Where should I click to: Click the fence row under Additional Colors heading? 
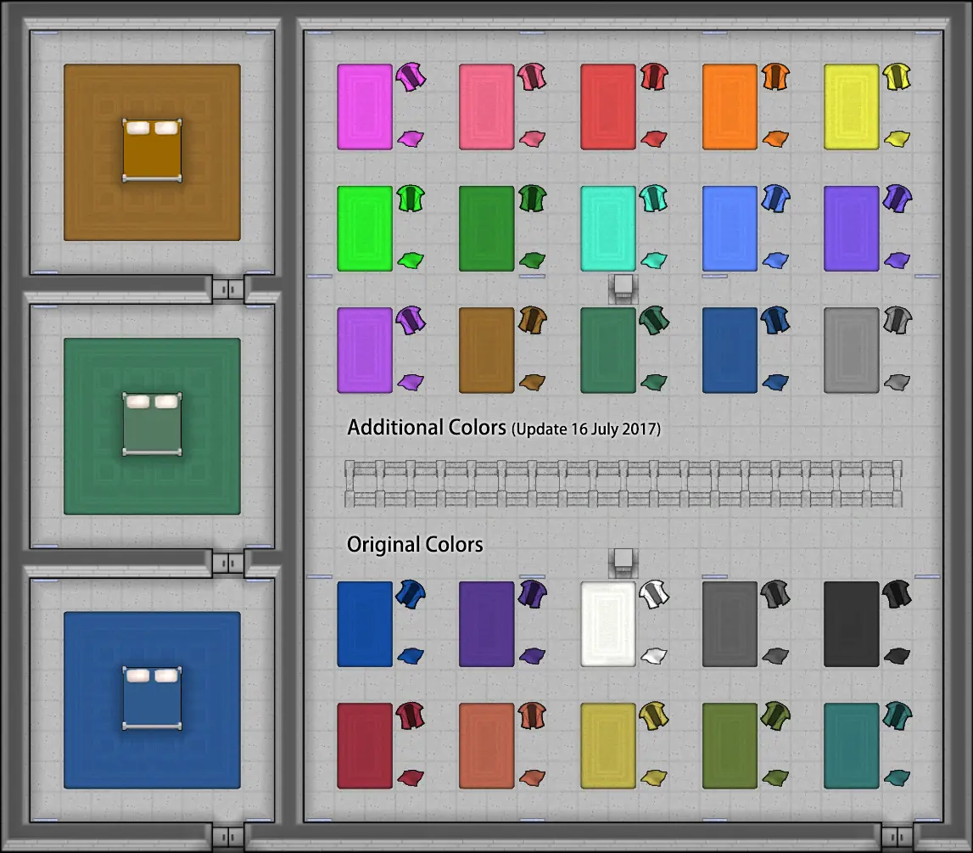[x=623, y=484]
